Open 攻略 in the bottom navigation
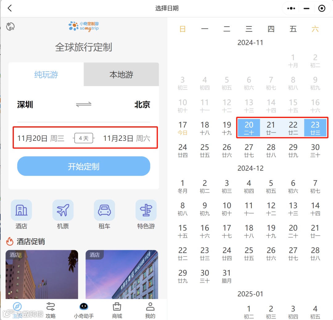The height and width of the screenshot is (320, 333). (x=51, y=310)
